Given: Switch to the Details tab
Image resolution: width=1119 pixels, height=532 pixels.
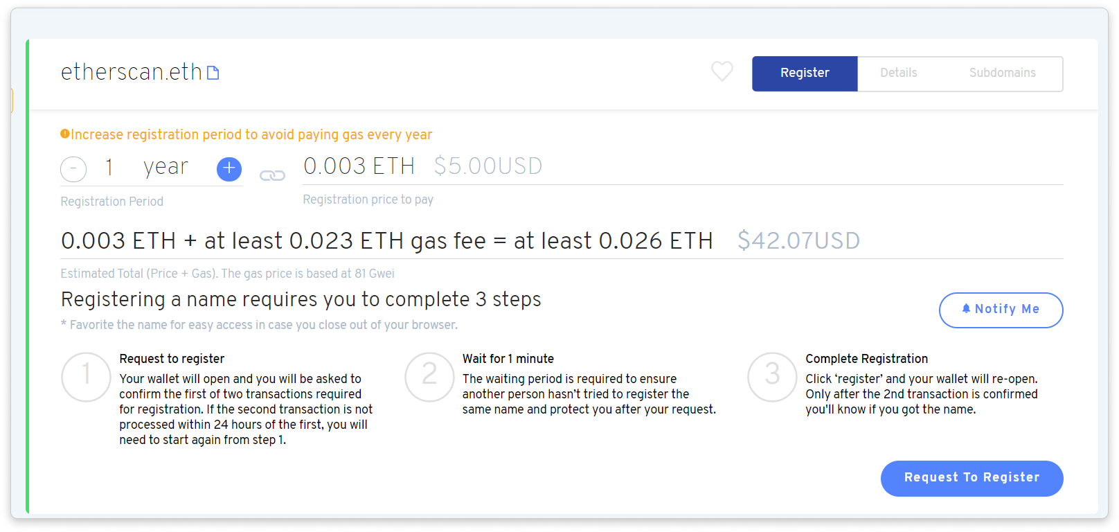Looking at the screenshot, I should coord(899,73).
